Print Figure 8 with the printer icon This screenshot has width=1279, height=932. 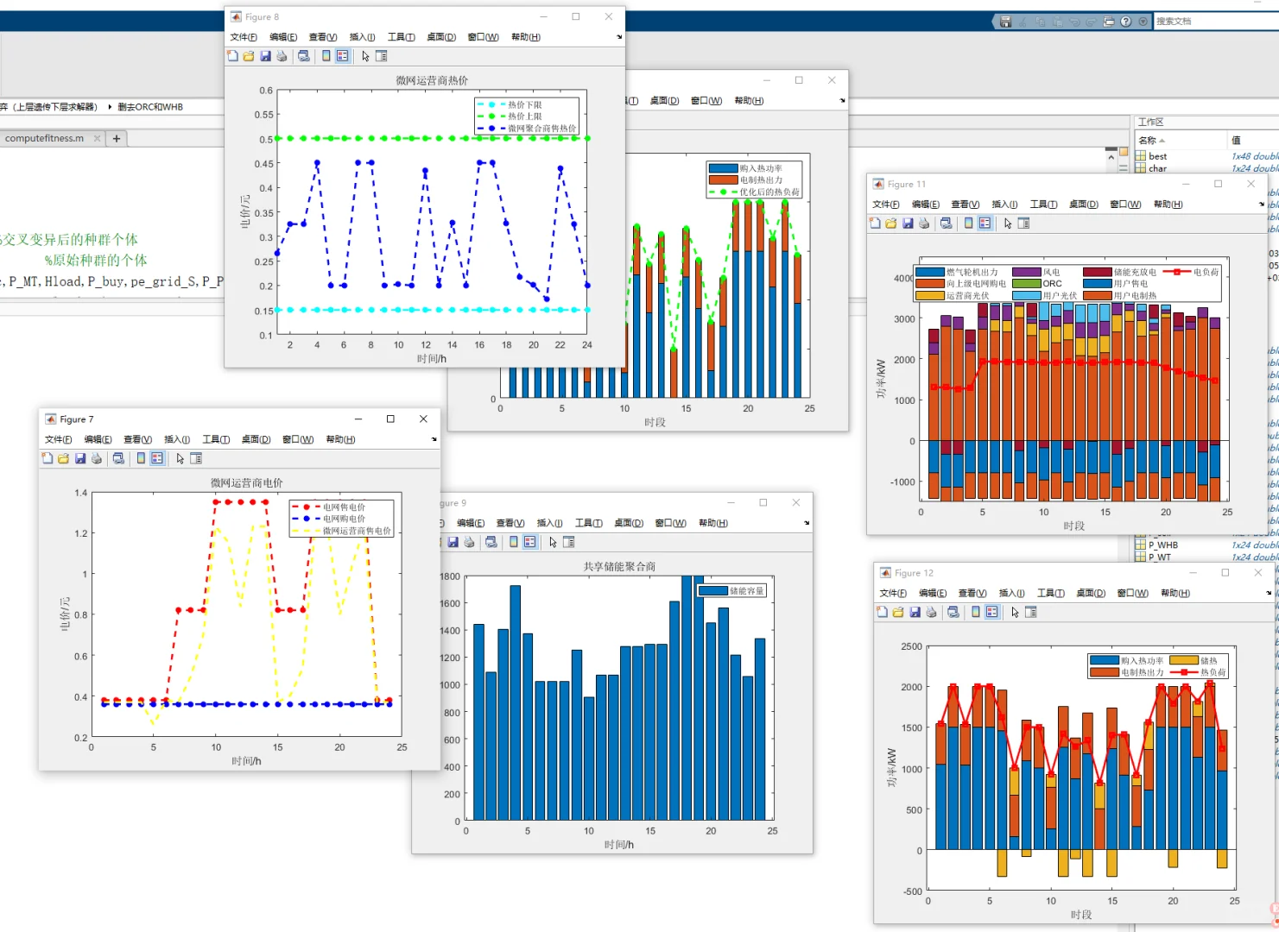pyautogui.click(x=282, y=56)
